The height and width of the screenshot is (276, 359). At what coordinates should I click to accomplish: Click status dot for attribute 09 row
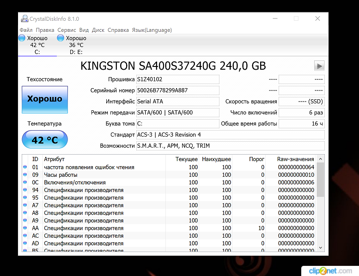click(x=25, y=174)
